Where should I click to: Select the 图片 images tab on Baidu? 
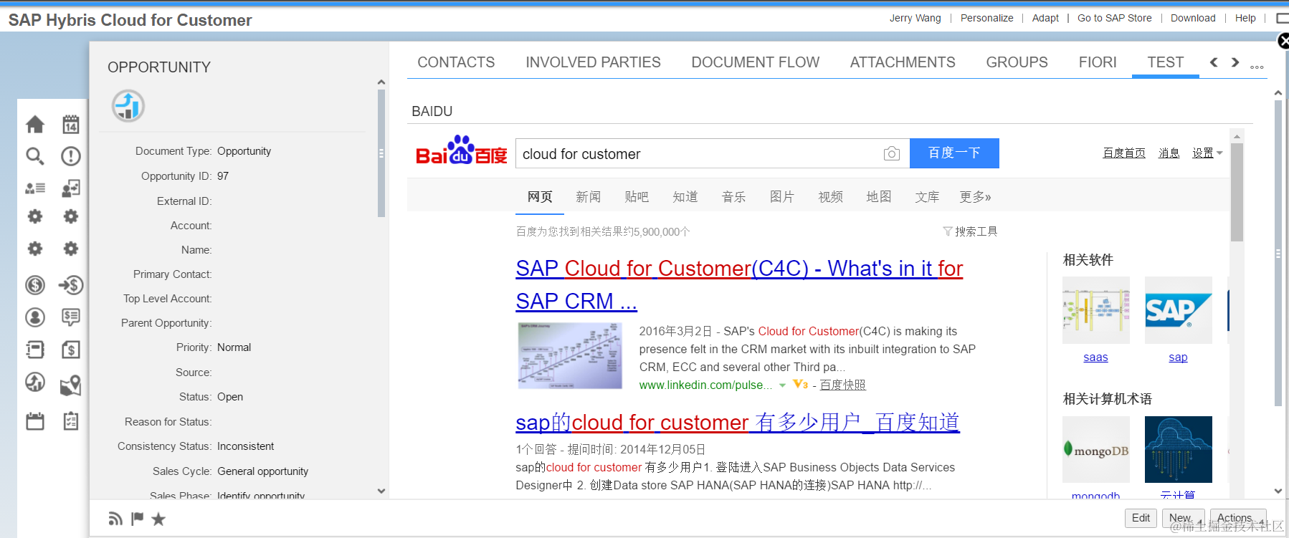tap(781, 197)
